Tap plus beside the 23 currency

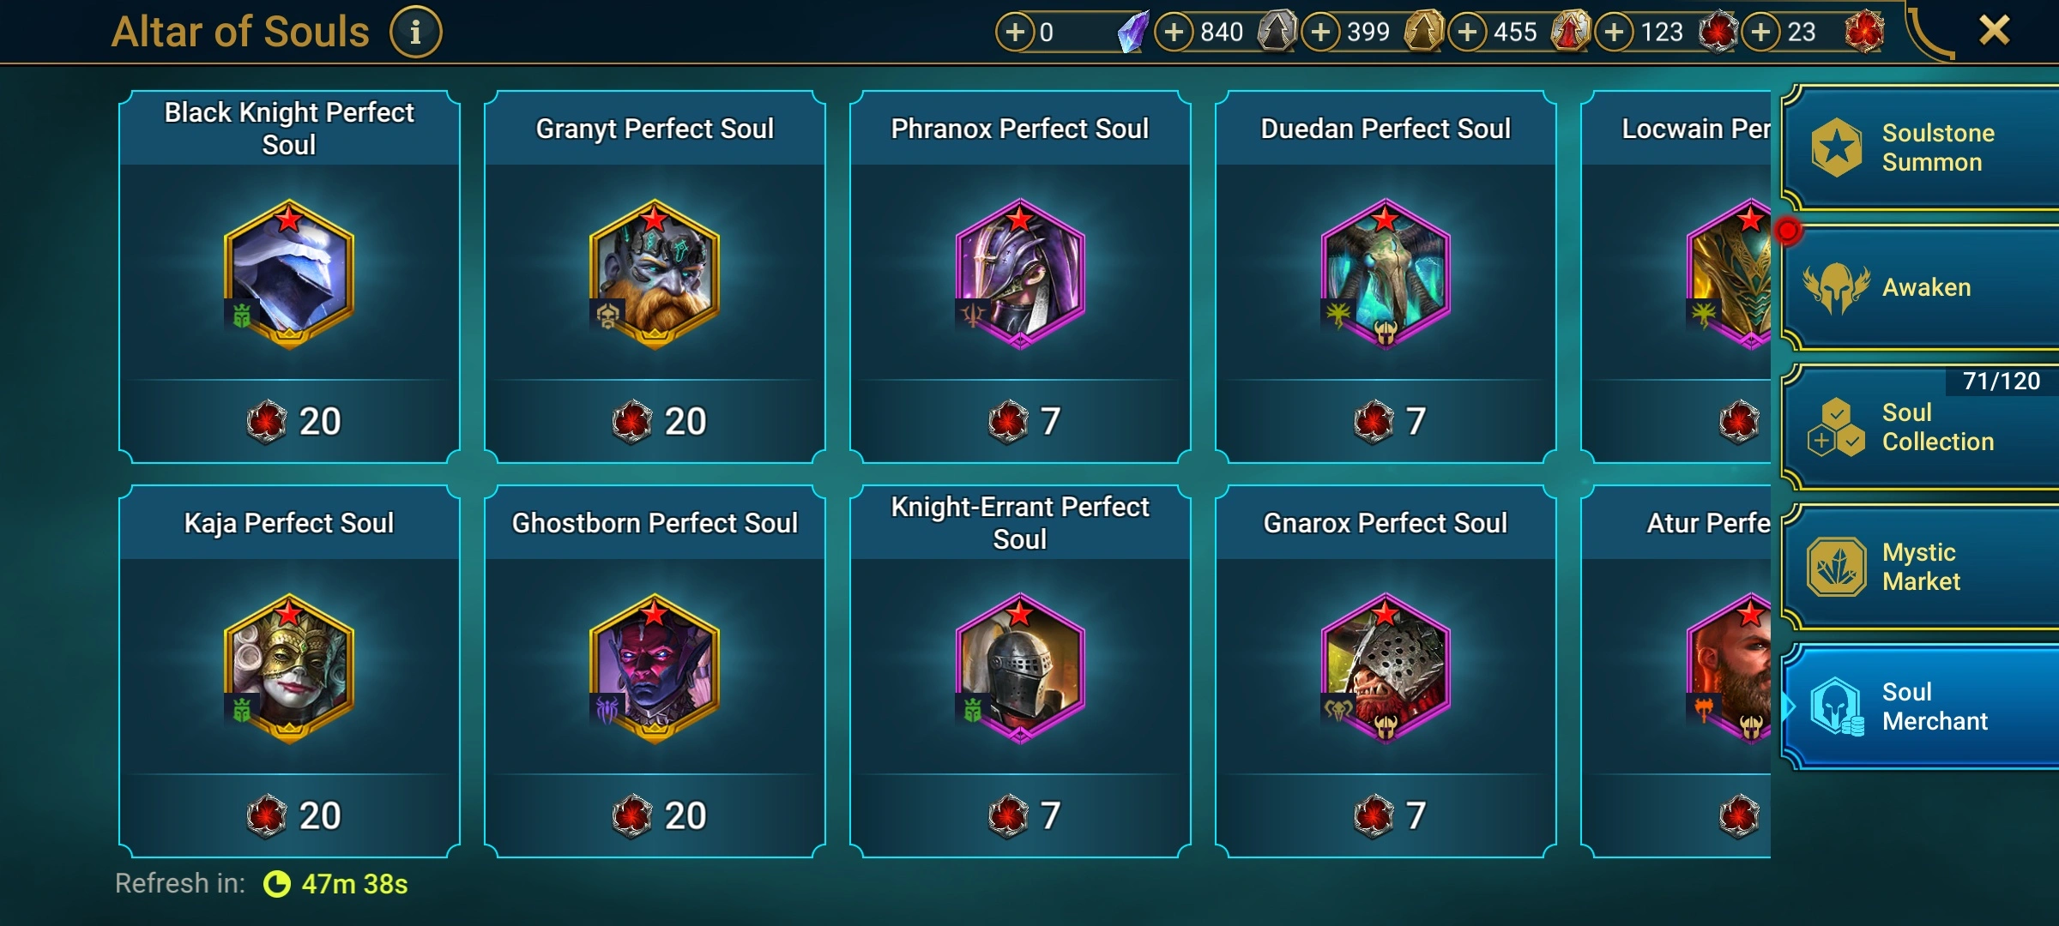1760,33
